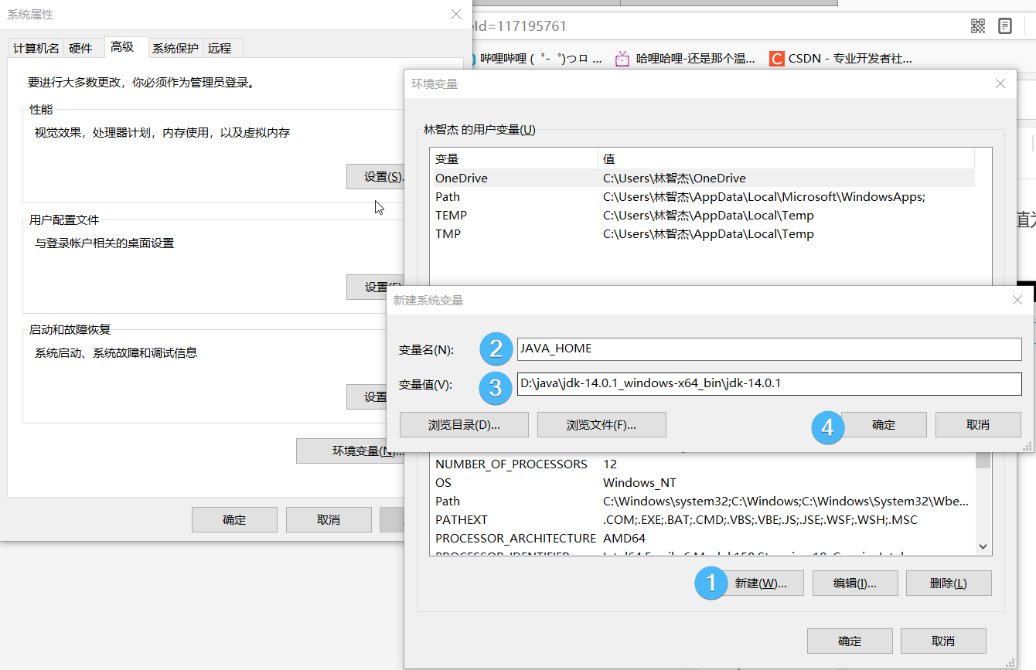The image size is (1036, 670).
Task: Select NUMBER_OF_PROCESSORS system variable
Action: click(702, 464)
